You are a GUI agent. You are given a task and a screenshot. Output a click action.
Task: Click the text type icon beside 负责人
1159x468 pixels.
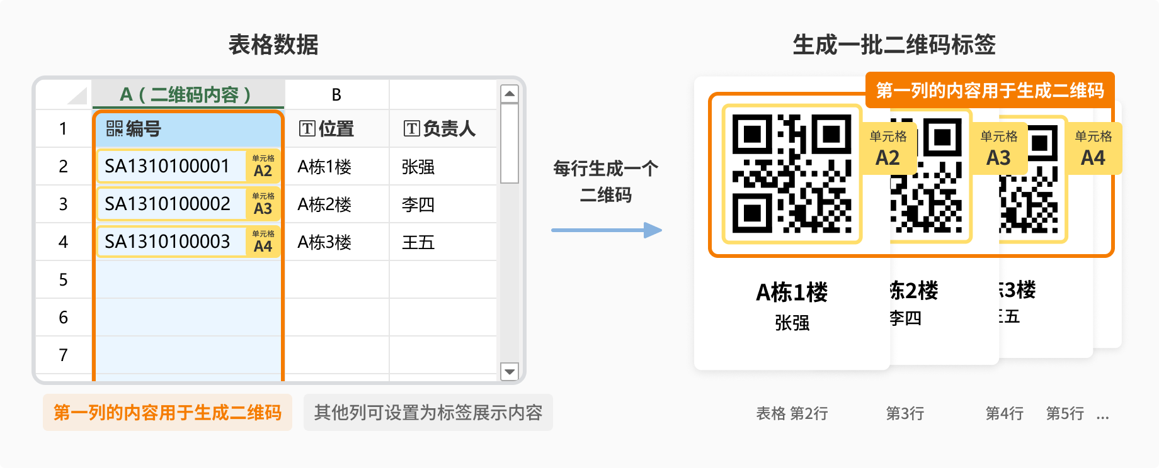pos(411,129)
